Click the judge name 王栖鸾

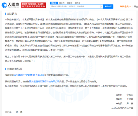tap(130, 99)
